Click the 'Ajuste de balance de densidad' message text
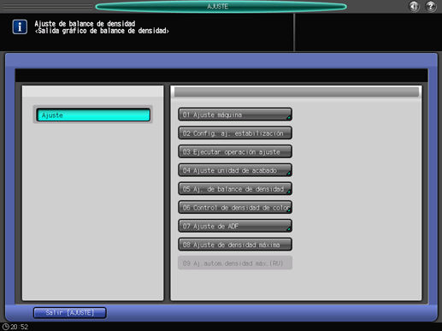The height and width of the screenshot is (331, 442). tap(85, 24)
